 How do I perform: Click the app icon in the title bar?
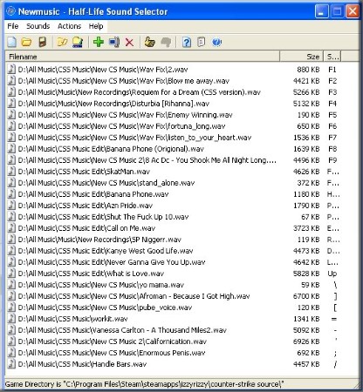point(11,11)
